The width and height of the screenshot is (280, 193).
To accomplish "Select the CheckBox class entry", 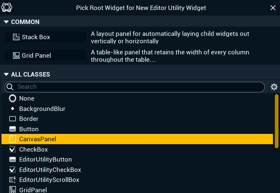I will click(33, 149).
